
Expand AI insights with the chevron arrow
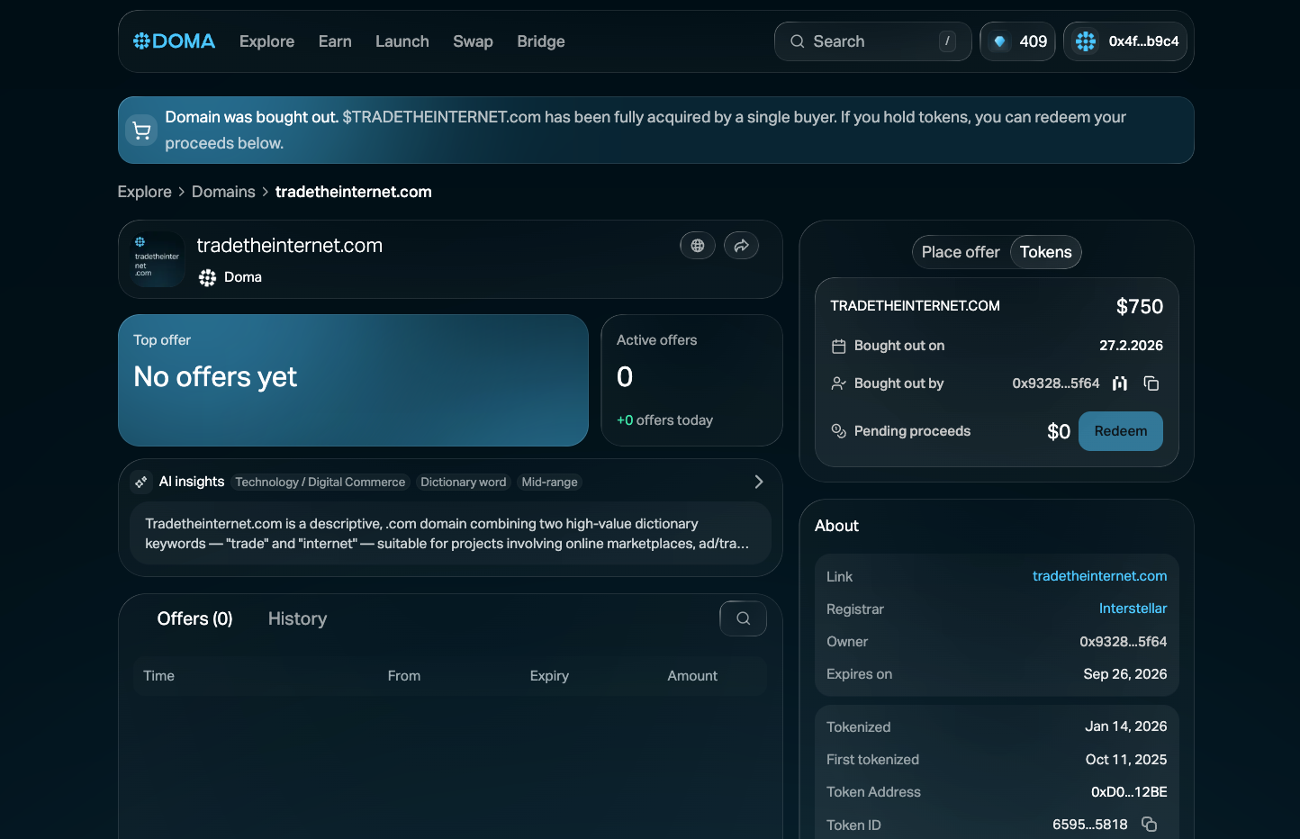tap(758, 483)
